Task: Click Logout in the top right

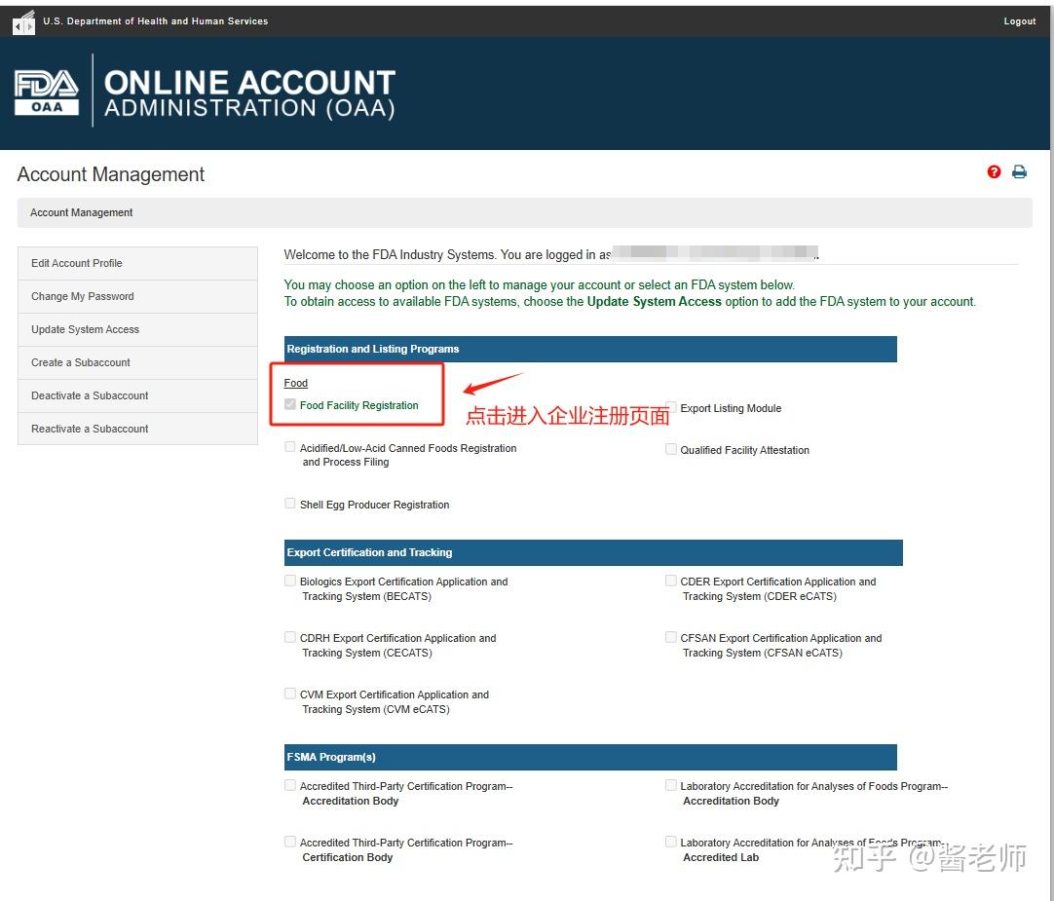Action: pos(1019,20)
